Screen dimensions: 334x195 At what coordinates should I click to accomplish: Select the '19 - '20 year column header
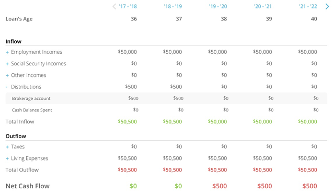[218, 6]
